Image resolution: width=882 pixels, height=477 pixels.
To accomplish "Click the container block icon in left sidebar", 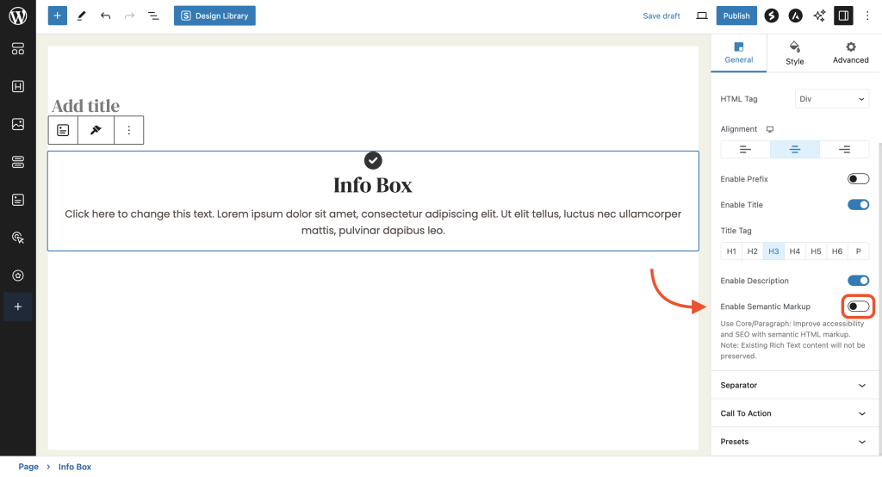I will pos(18,49).
